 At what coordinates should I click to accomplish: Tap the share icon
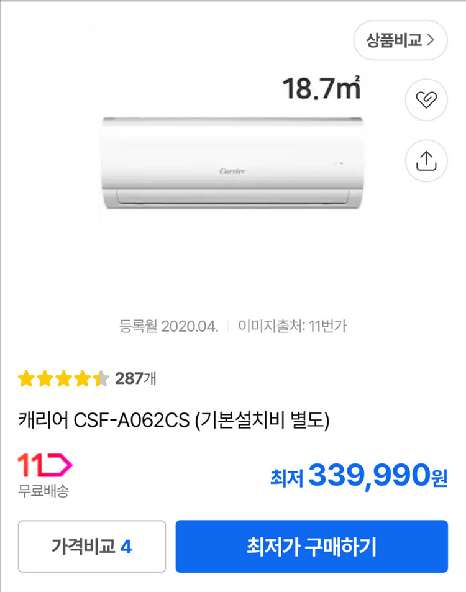(426, 161)
